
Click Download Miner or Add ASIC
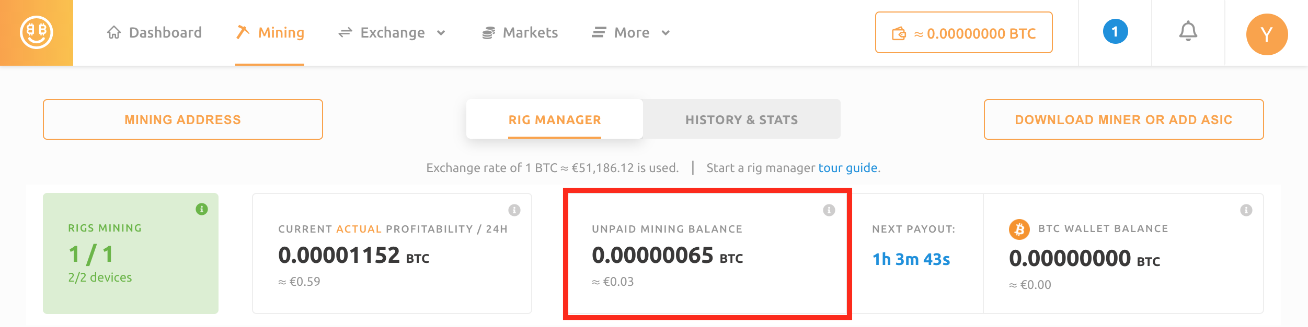[1123, 120]
